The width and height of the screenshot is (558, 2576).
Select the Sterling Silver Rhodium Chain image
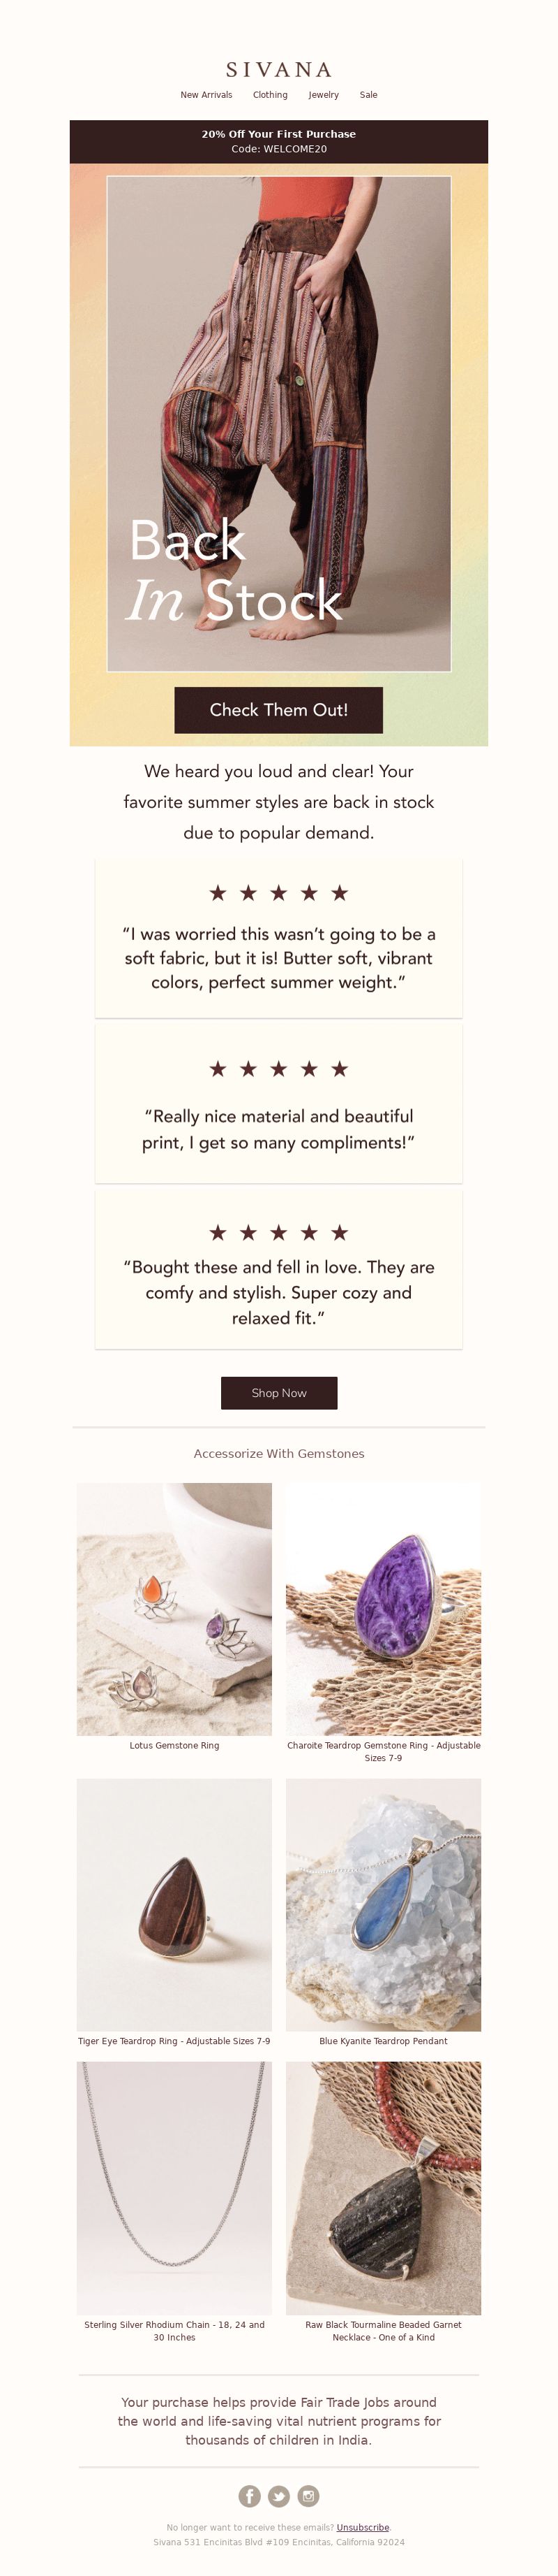(174, 2188)
